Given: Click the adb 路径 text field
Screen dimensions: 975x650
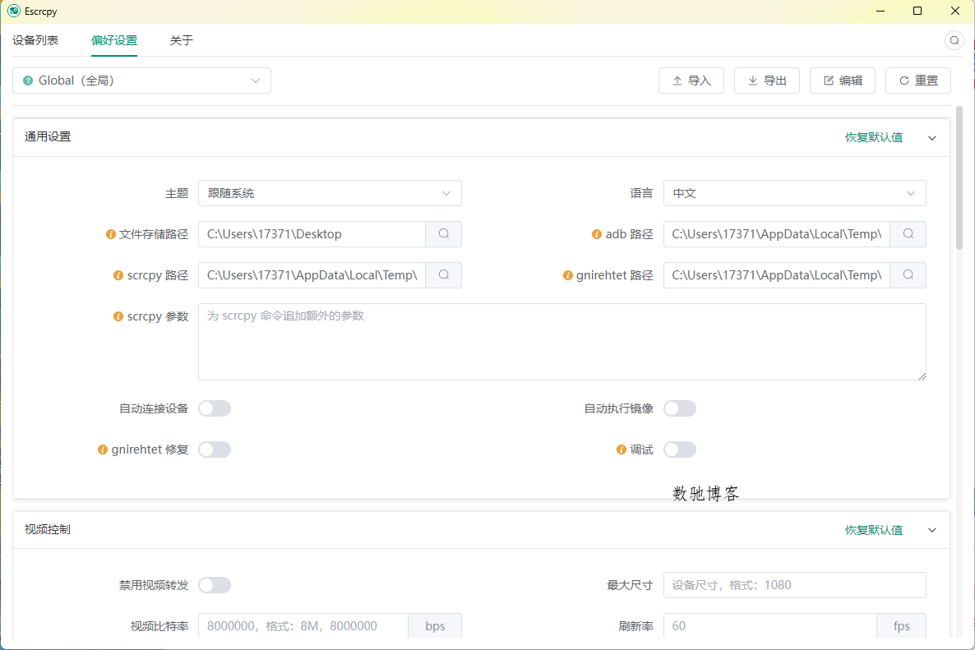Looking at the screenshot, I should (777, 234).
